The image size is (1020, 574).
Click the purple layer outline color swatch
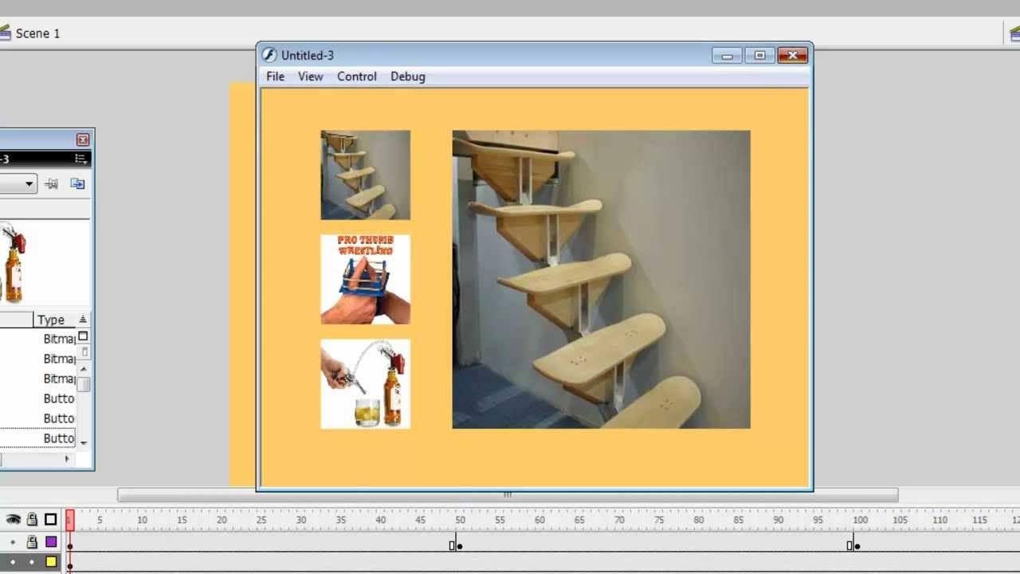point(51,542)
